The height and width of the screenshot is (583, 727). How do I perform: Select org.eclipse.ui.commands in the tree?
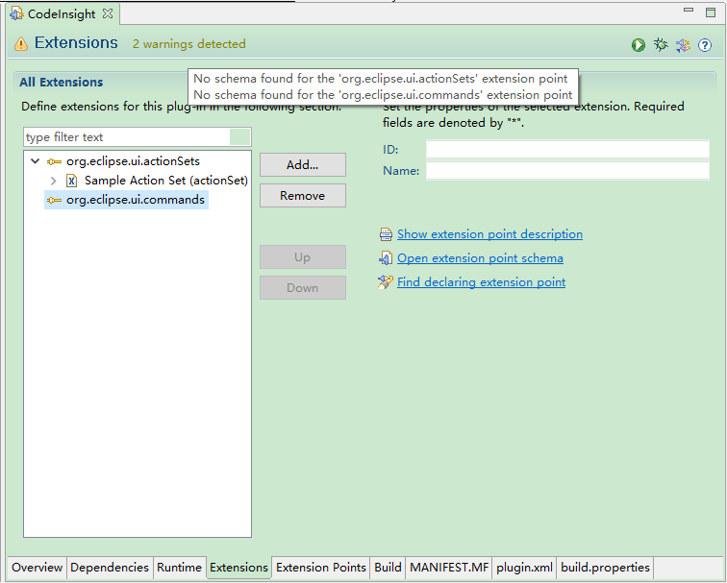click(136, 200)
